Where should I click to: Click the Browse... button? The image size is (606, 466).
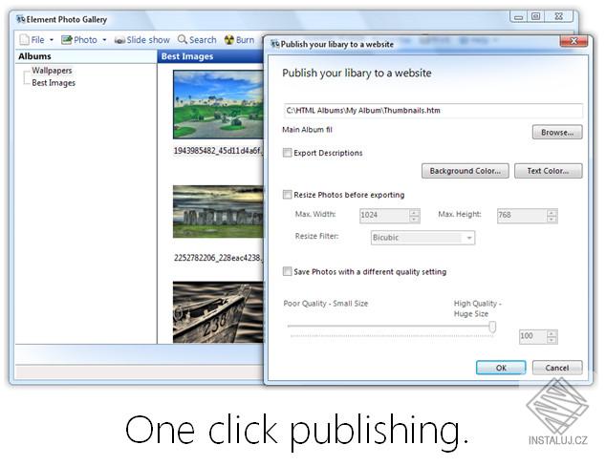tap(557, 132)
